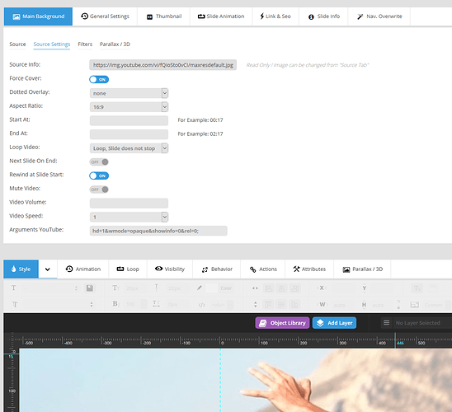This screenshot has height=412, width=452.
Task: Turn off the Force Cover switch
Action: (x=99, y=79)
